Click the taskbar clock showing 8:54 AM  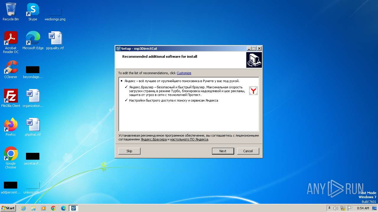pos(363,208)
